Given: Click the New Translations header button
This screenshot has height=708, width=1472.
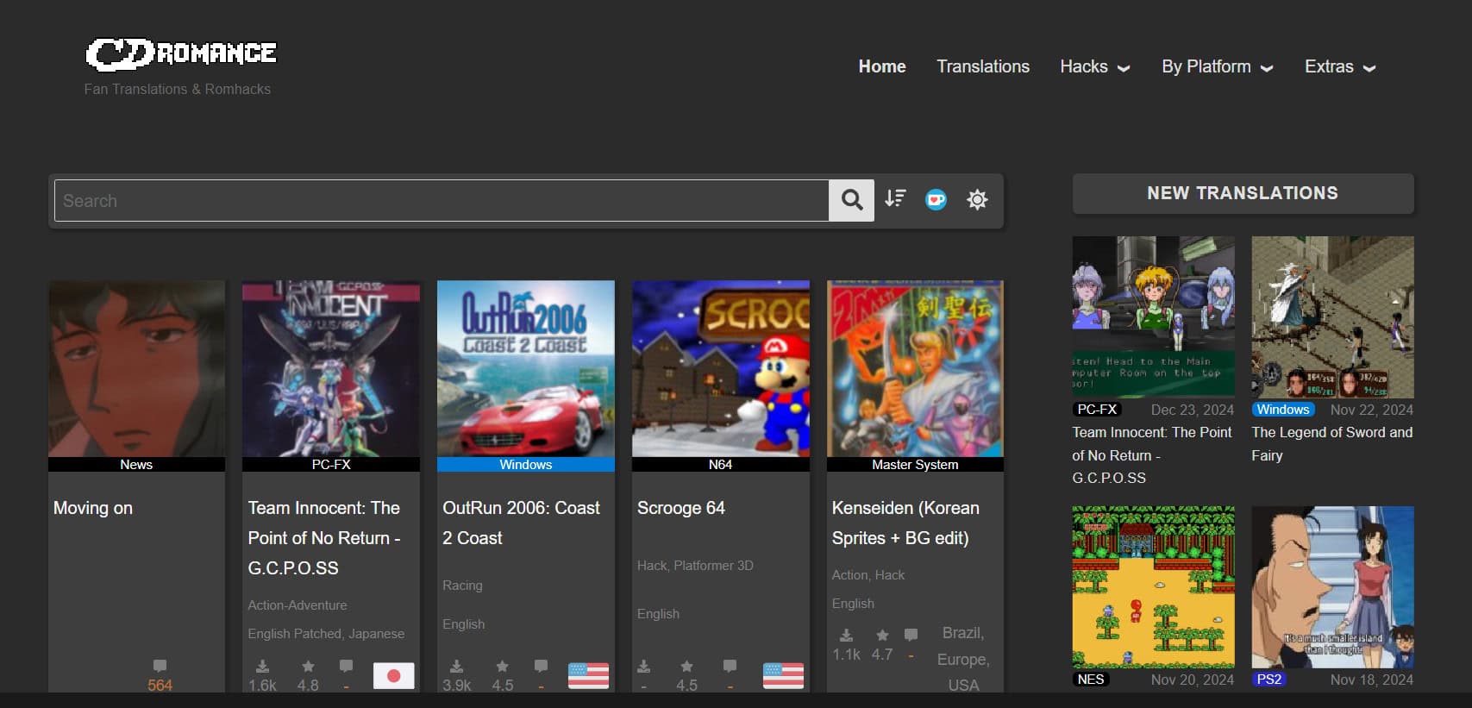Looking at the screenshot, I should point(1242,193).
